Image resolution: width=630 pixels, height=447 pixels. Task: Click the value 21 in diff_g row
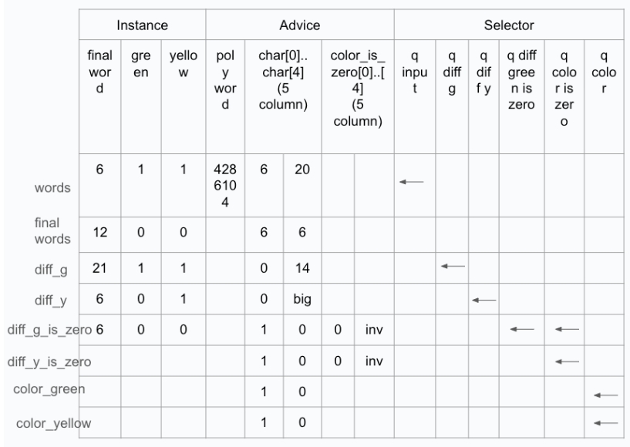click(99, 268)
